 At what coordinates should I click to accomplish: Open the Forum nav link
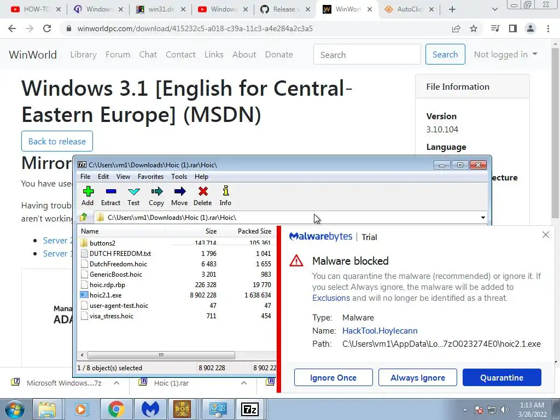tap(118, 54)
